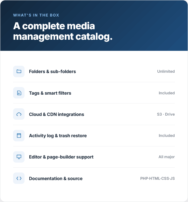Click the 'PHP·HTML·CSS·JS' value text
This screenshot has width=188, height=202.
tap(157, 178)
